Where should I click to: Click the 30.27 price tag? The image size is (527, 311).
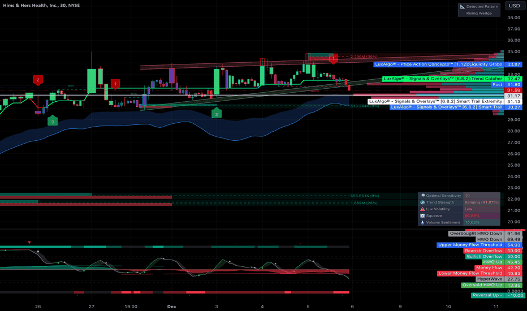tap(513, 107)
